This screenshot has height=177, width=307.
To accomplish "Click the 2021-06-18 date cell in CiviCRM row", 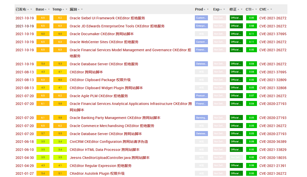I will point(24,141).
